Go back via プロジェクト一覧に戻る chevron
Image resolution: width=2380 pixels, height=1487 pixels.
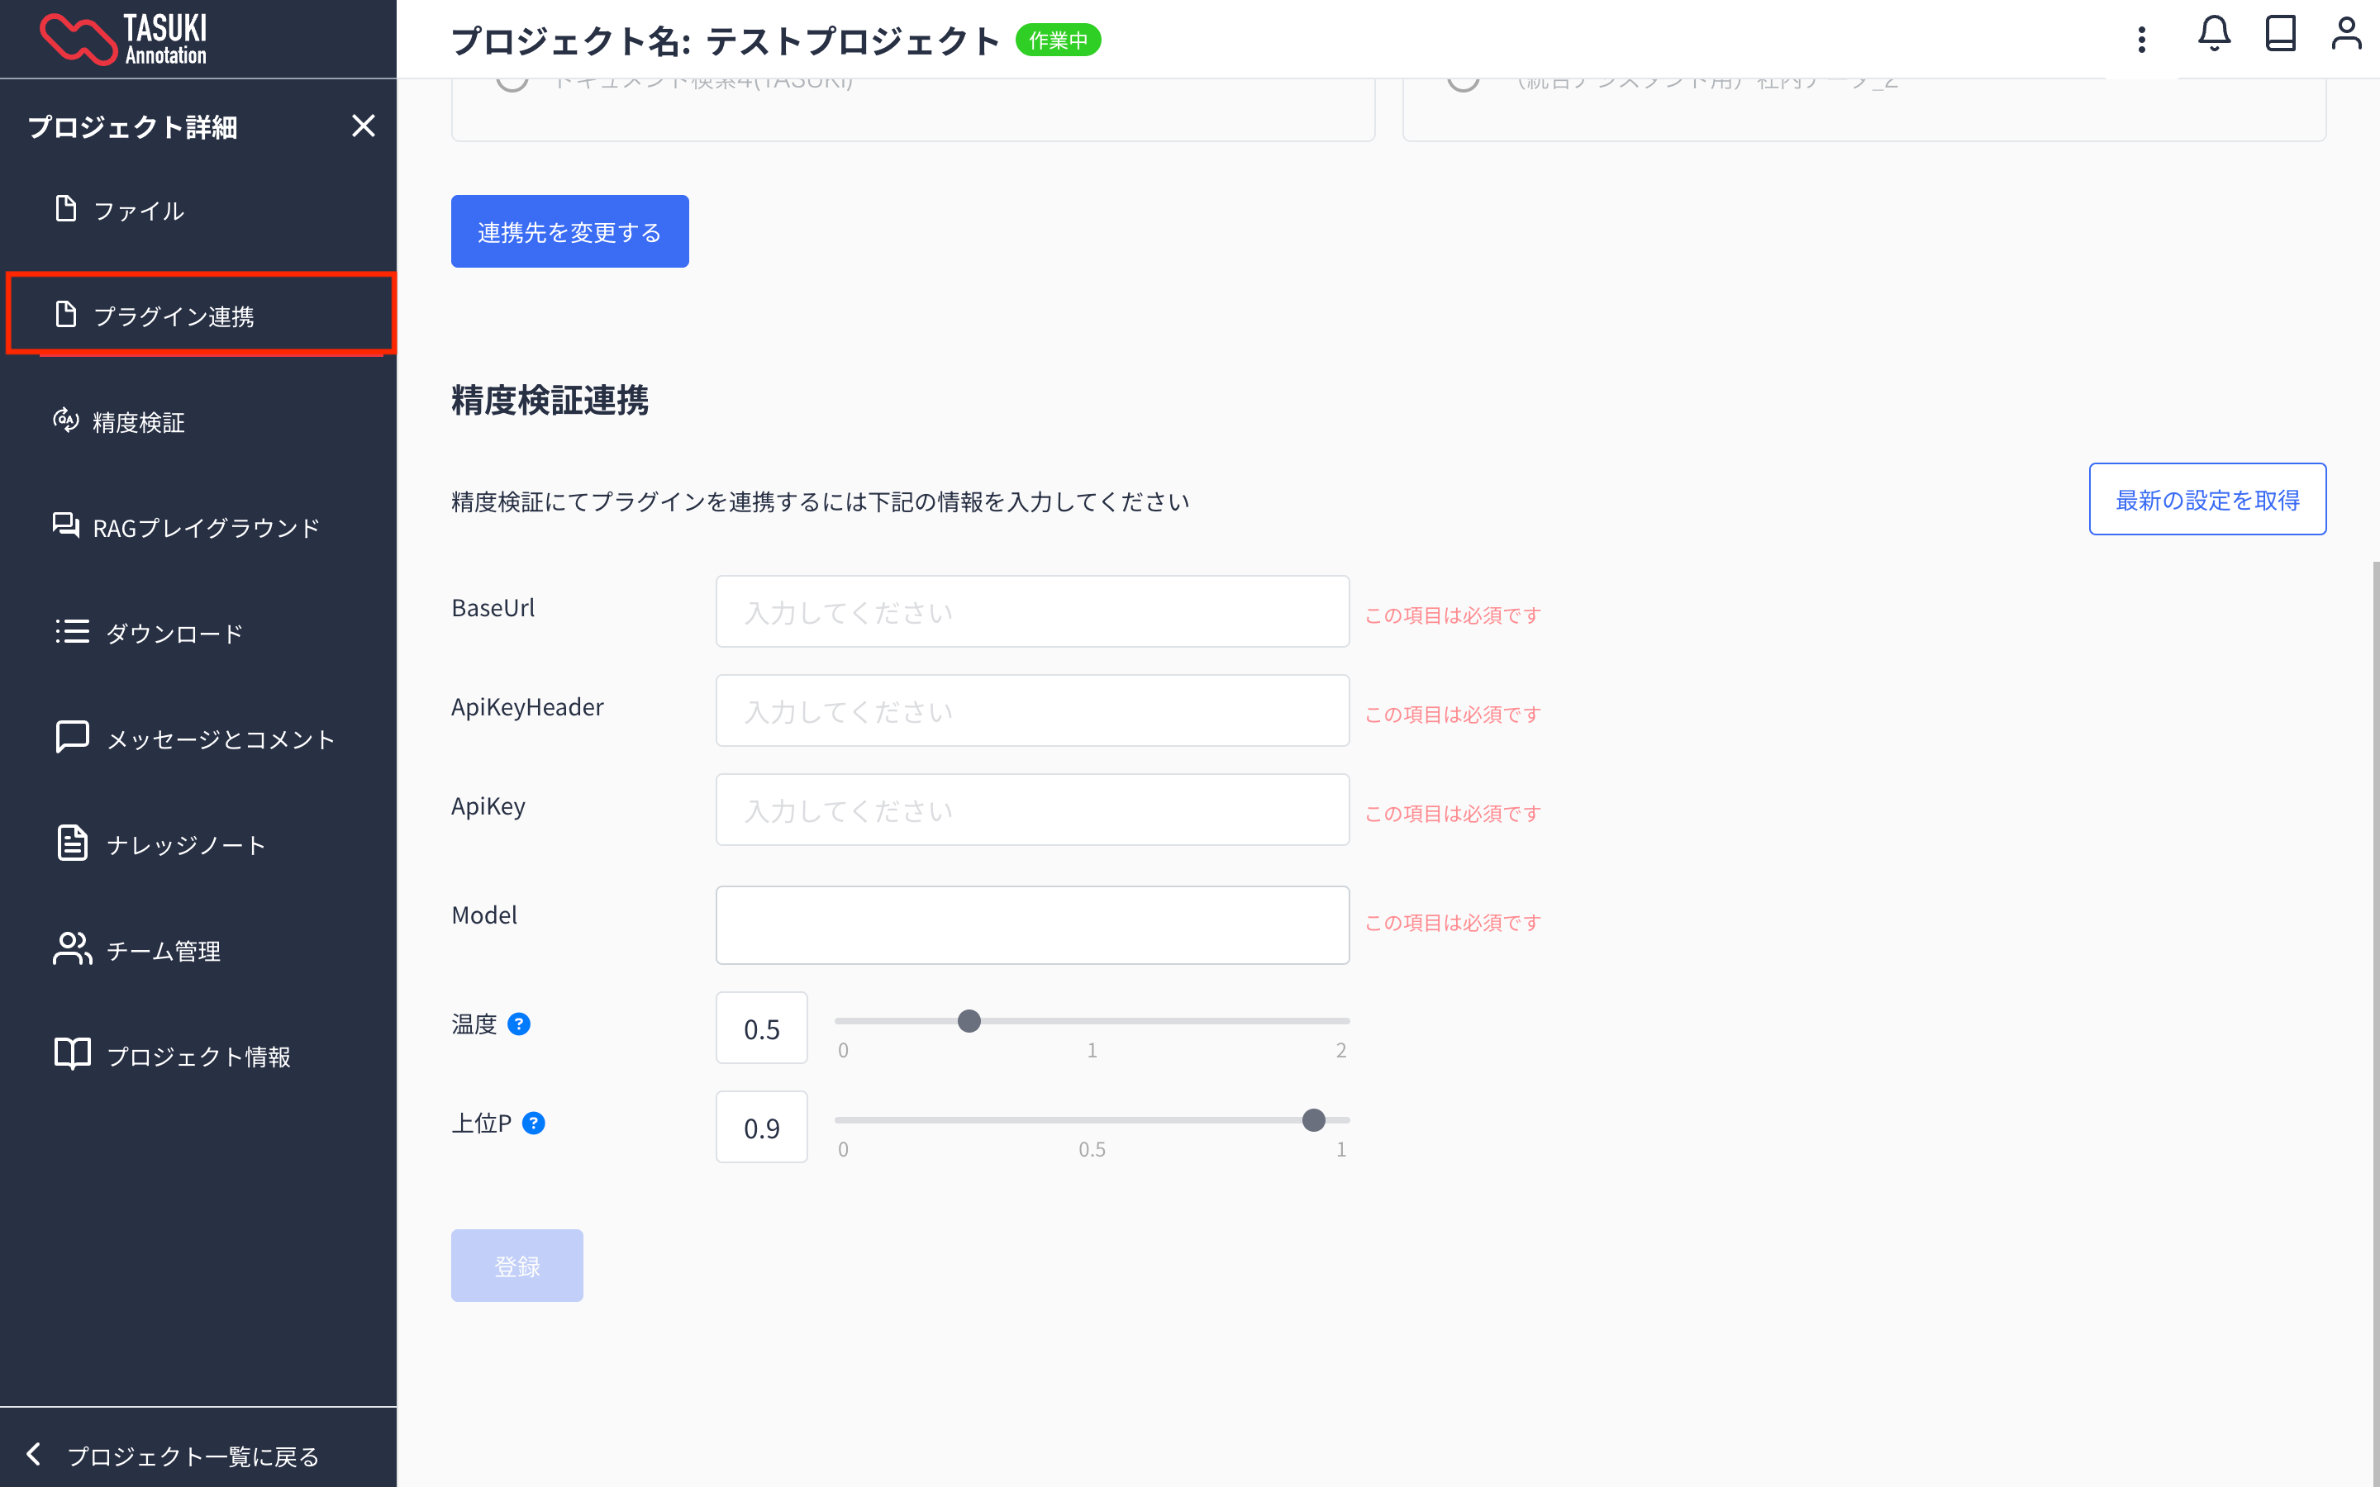pyautogui.click(x=33, y=1454)
